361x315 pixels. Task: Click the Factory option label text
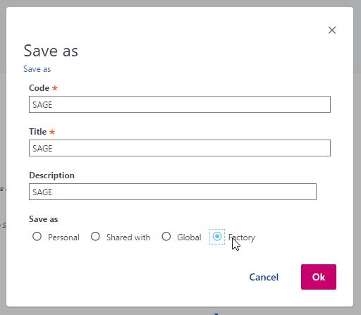242,237
